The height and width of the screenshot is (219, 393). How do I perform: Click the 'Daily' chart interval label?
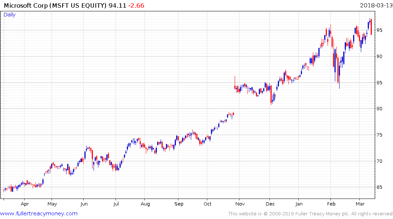[10, 15]
